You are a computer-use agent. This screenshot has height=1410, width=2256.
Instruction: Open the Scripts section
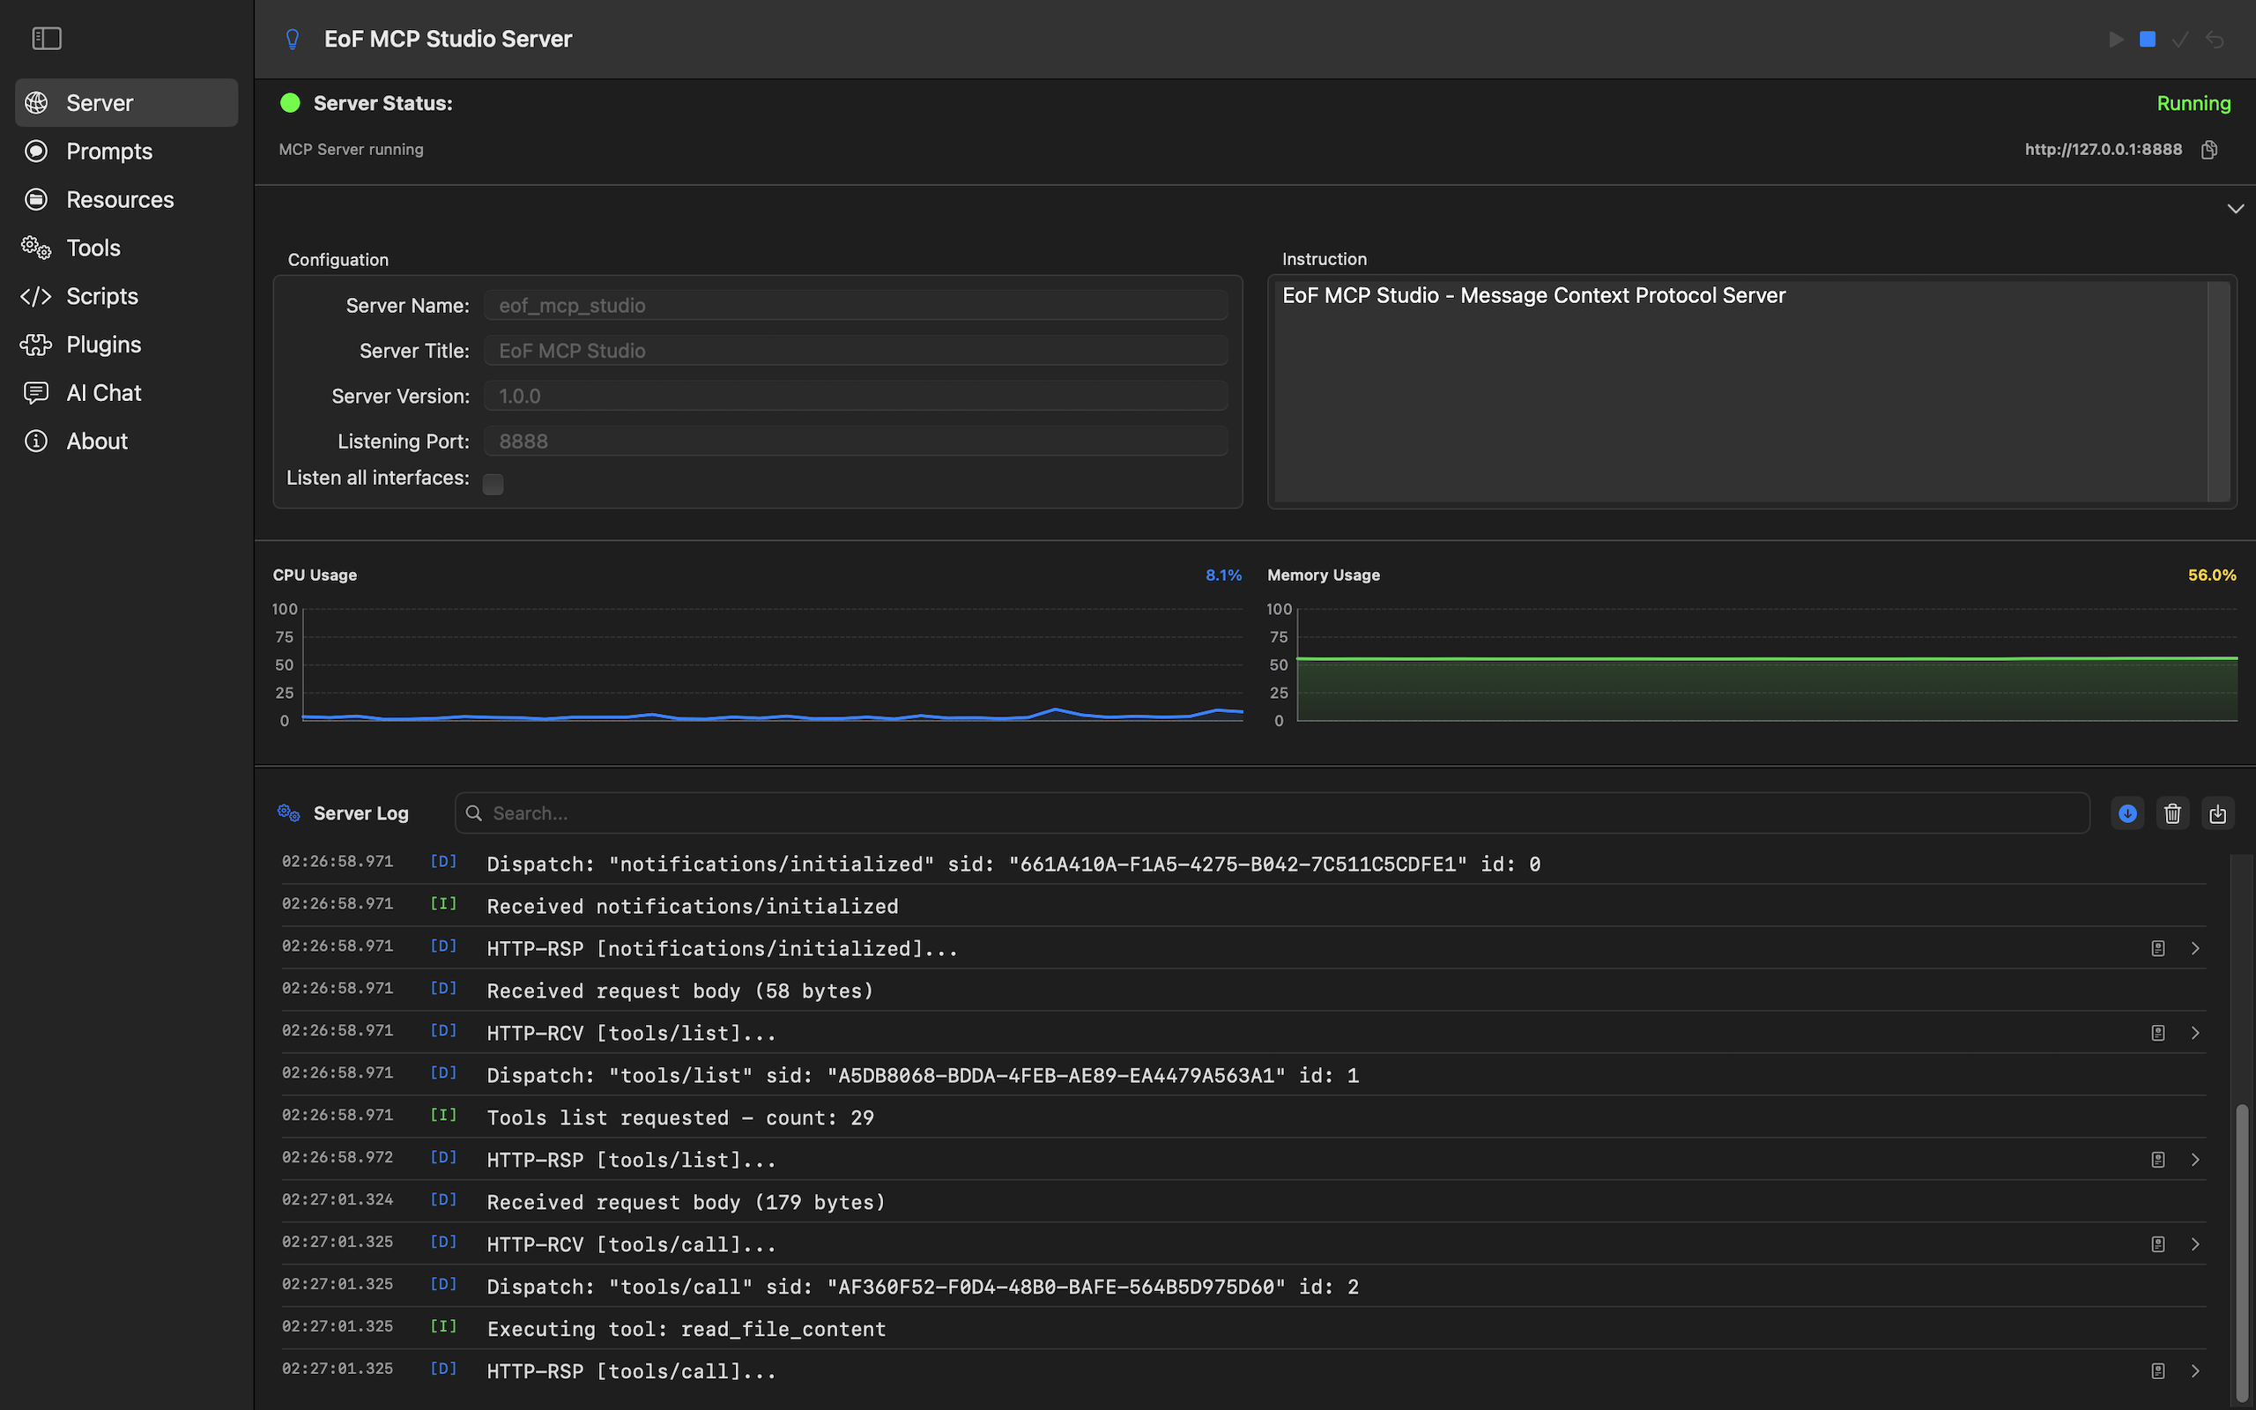127,297
